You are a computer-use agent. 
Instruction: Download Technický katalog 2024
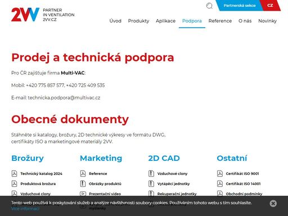point(41,174)
